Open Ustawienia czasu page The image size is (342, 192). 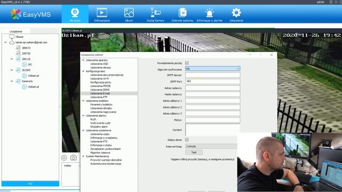pyautogui.click(x=100, y=134)
